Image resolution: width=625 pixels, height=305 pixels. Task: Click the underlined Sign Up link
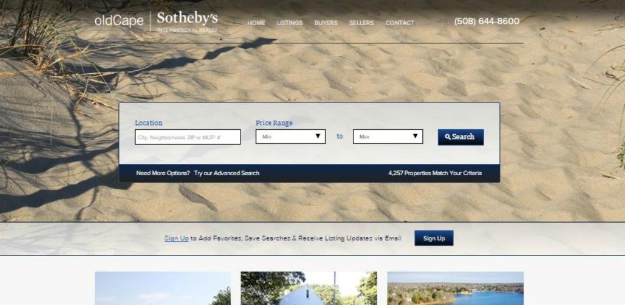click(176, 238)
